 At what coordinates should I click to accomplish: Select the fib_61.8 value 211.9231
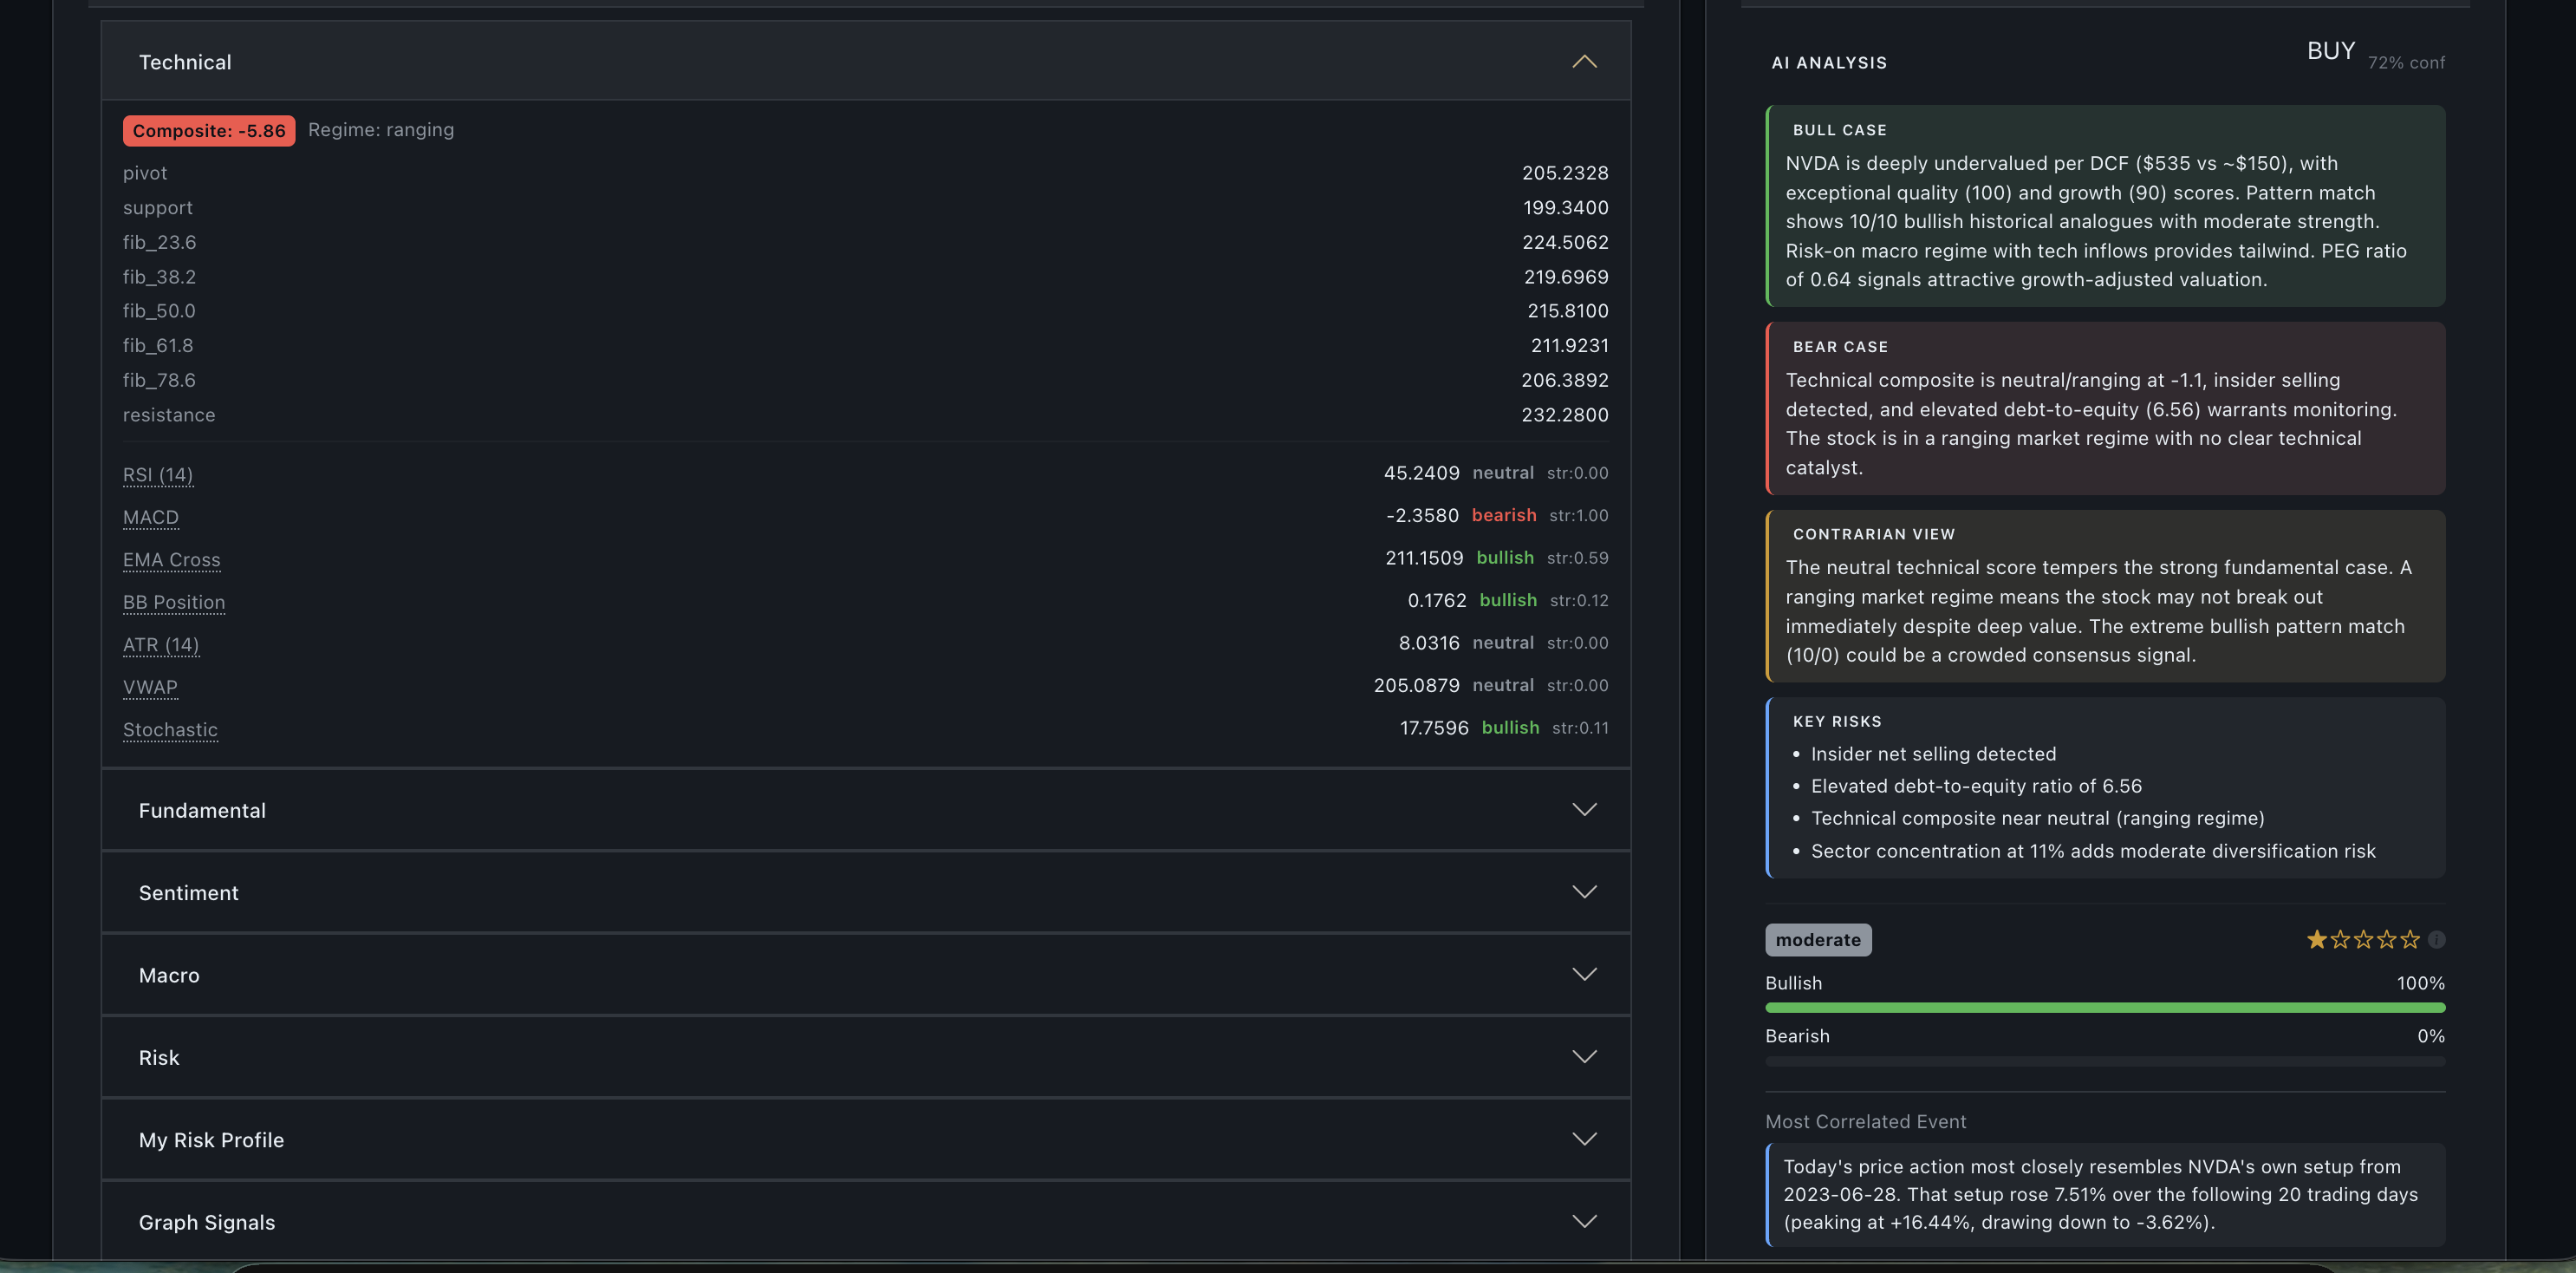[1570, 345]
